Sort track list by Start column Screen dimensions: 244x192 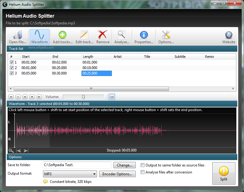point(35,57)
